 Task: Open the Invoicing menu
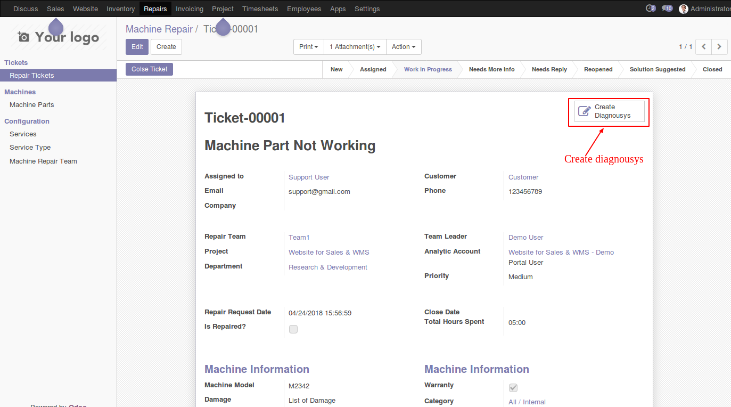[x=190, y=9]
